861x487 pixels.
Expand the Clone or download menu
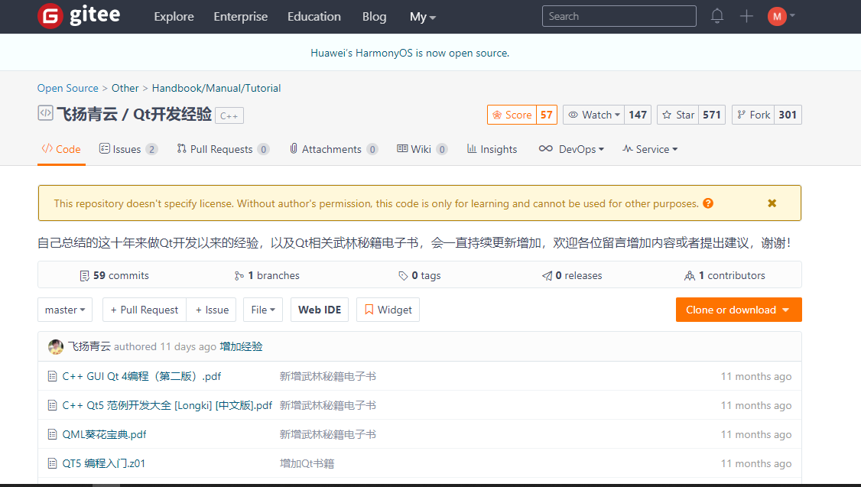[x=739, y=310]
